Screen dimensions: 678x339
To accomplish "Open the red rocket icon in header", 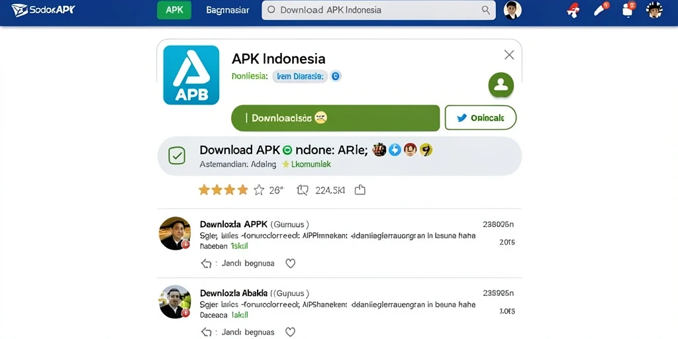I will [x=573, y=10].
